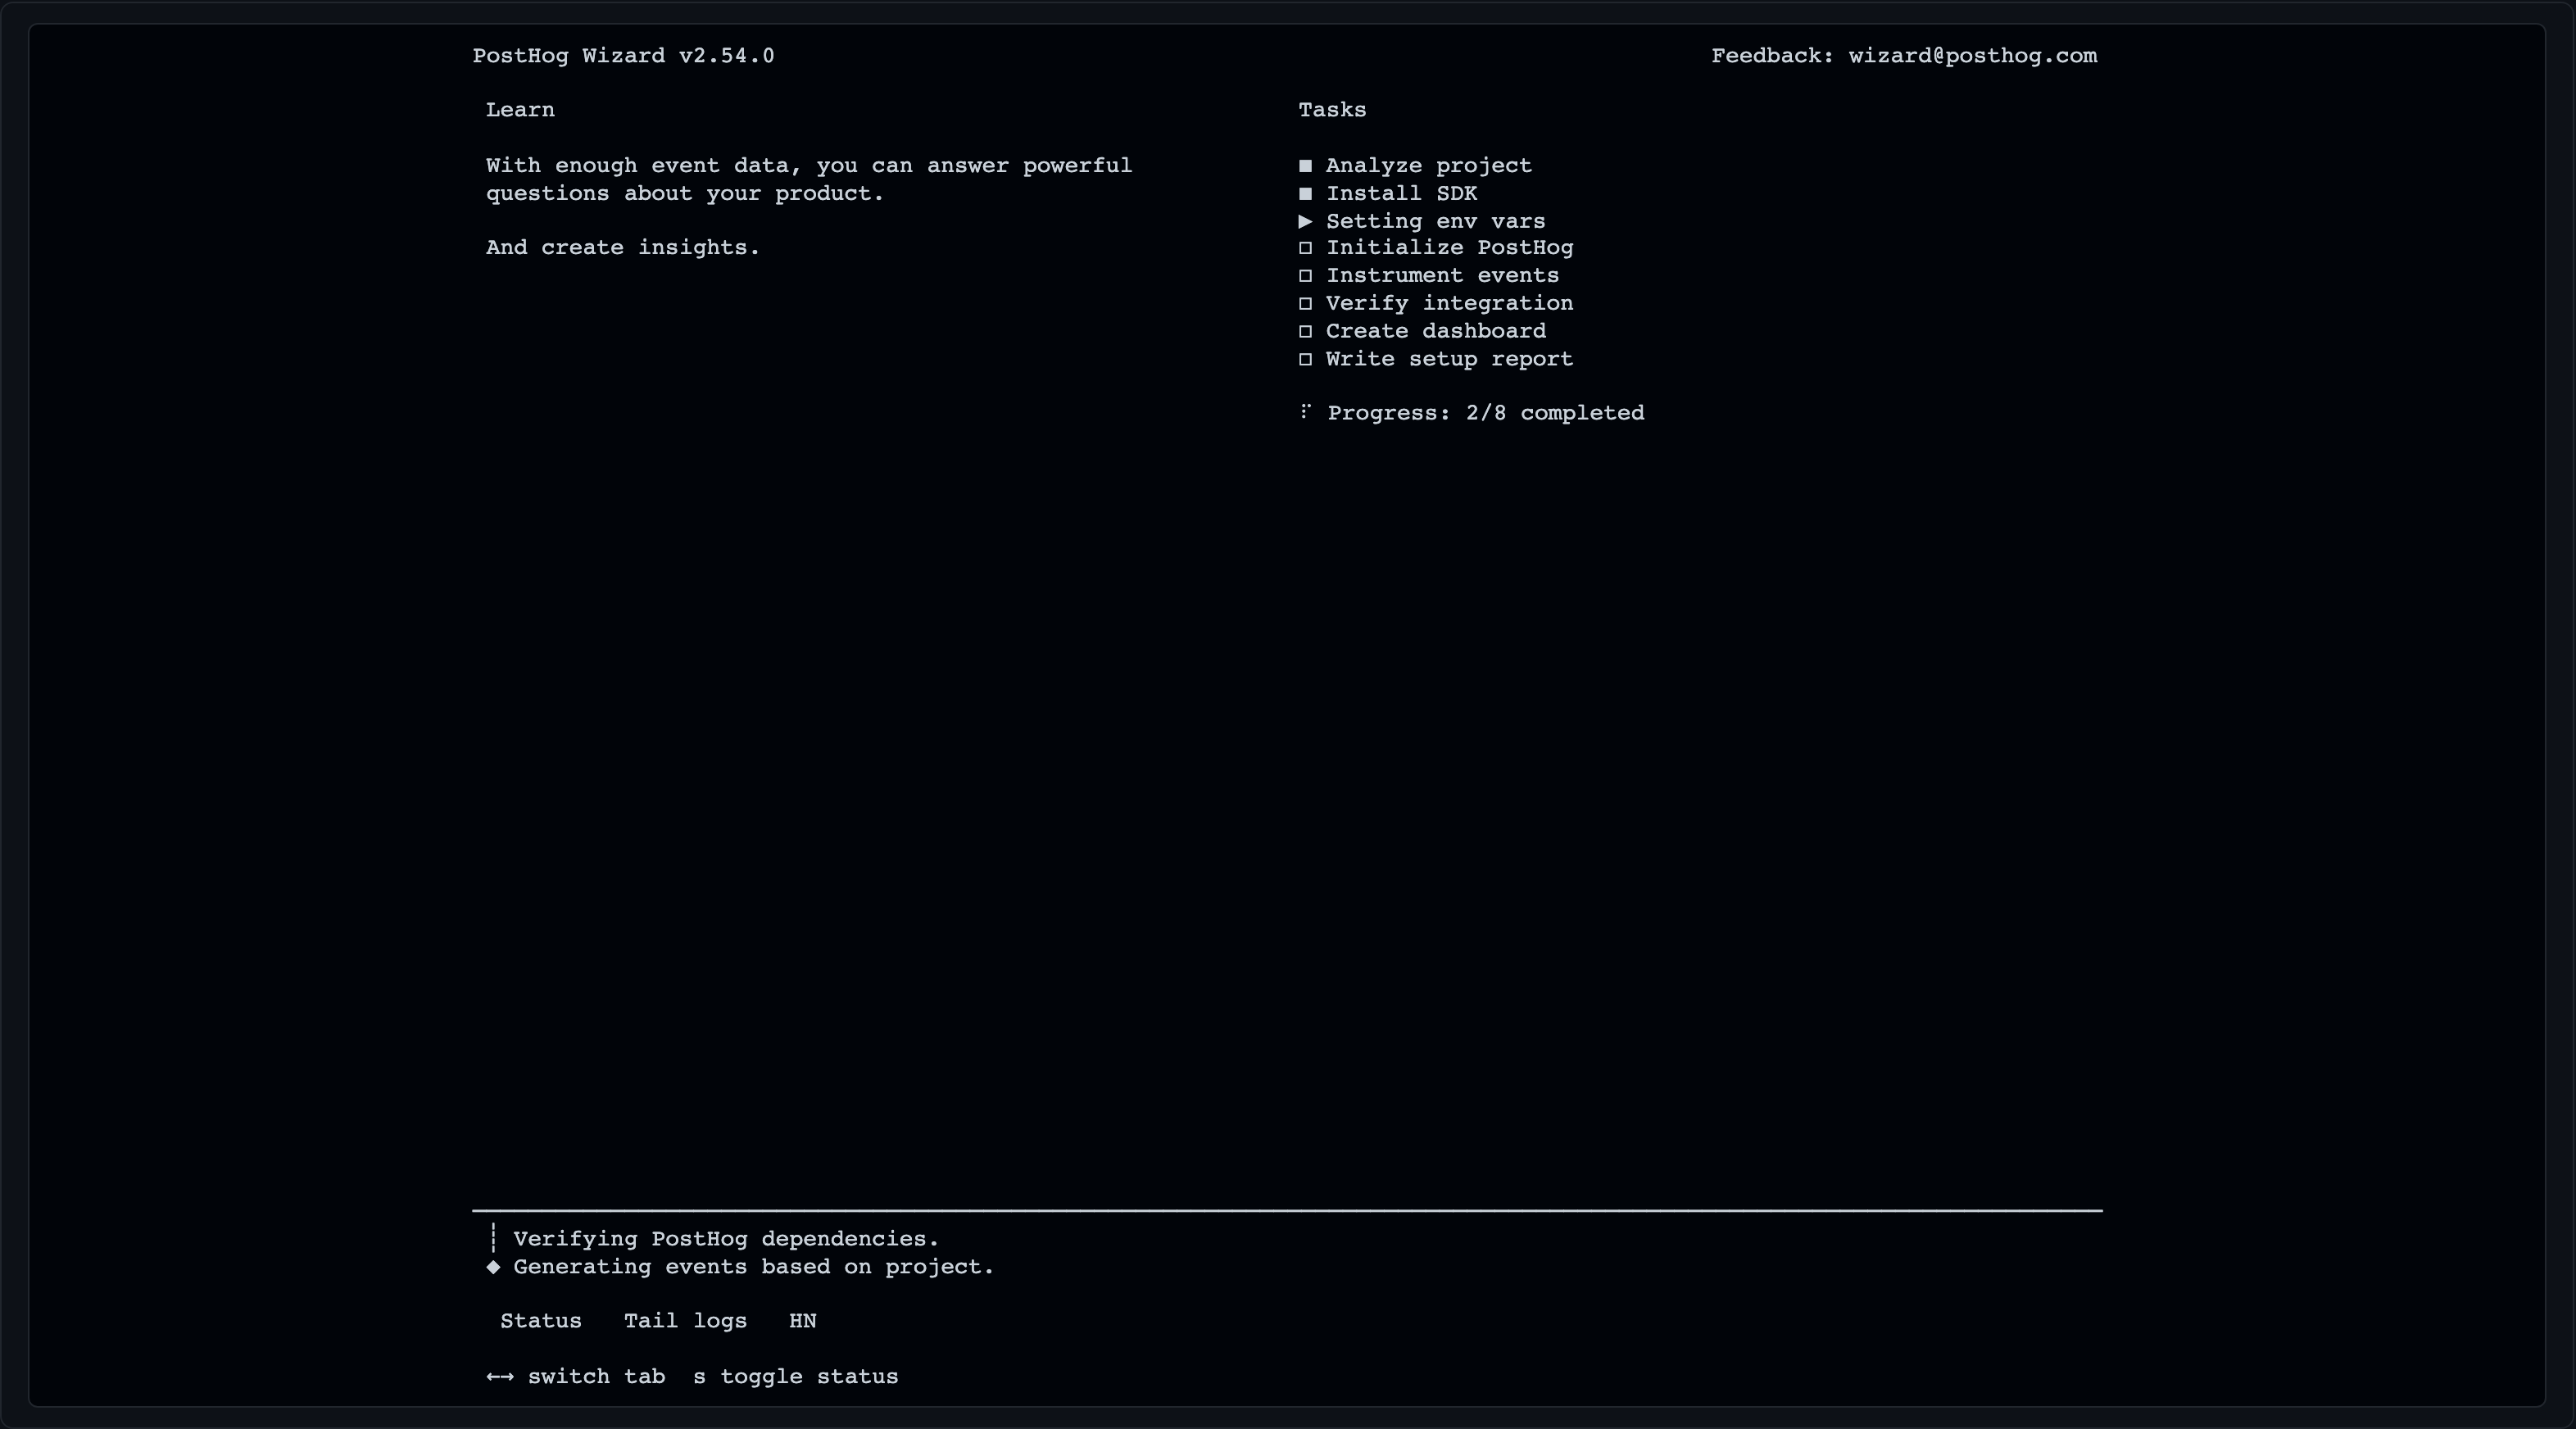
Task: Click the filled square beside Analyze project
Action: tap(1305, 166)
